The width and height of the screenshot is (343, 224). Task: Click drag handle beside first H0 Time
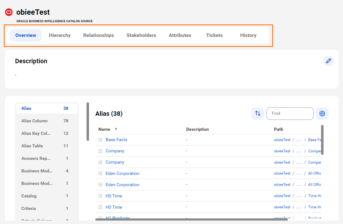coord(100,196)
